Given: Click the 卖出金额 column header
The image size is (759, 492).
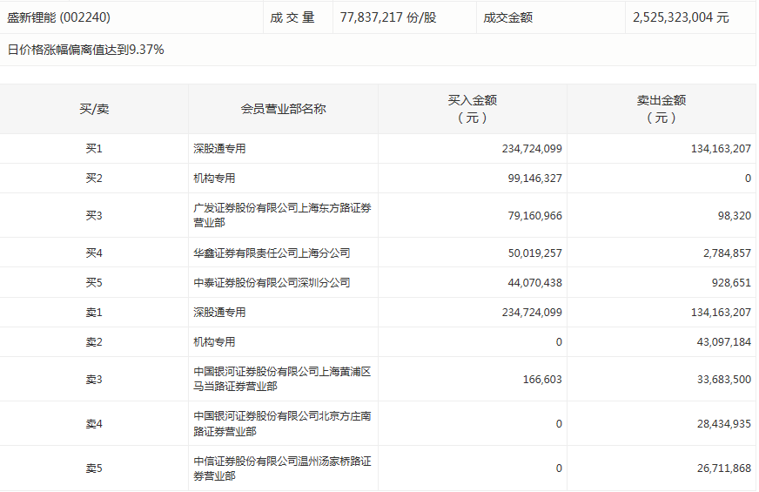Looking at the screenshot, I should click(x=661, y=109).
